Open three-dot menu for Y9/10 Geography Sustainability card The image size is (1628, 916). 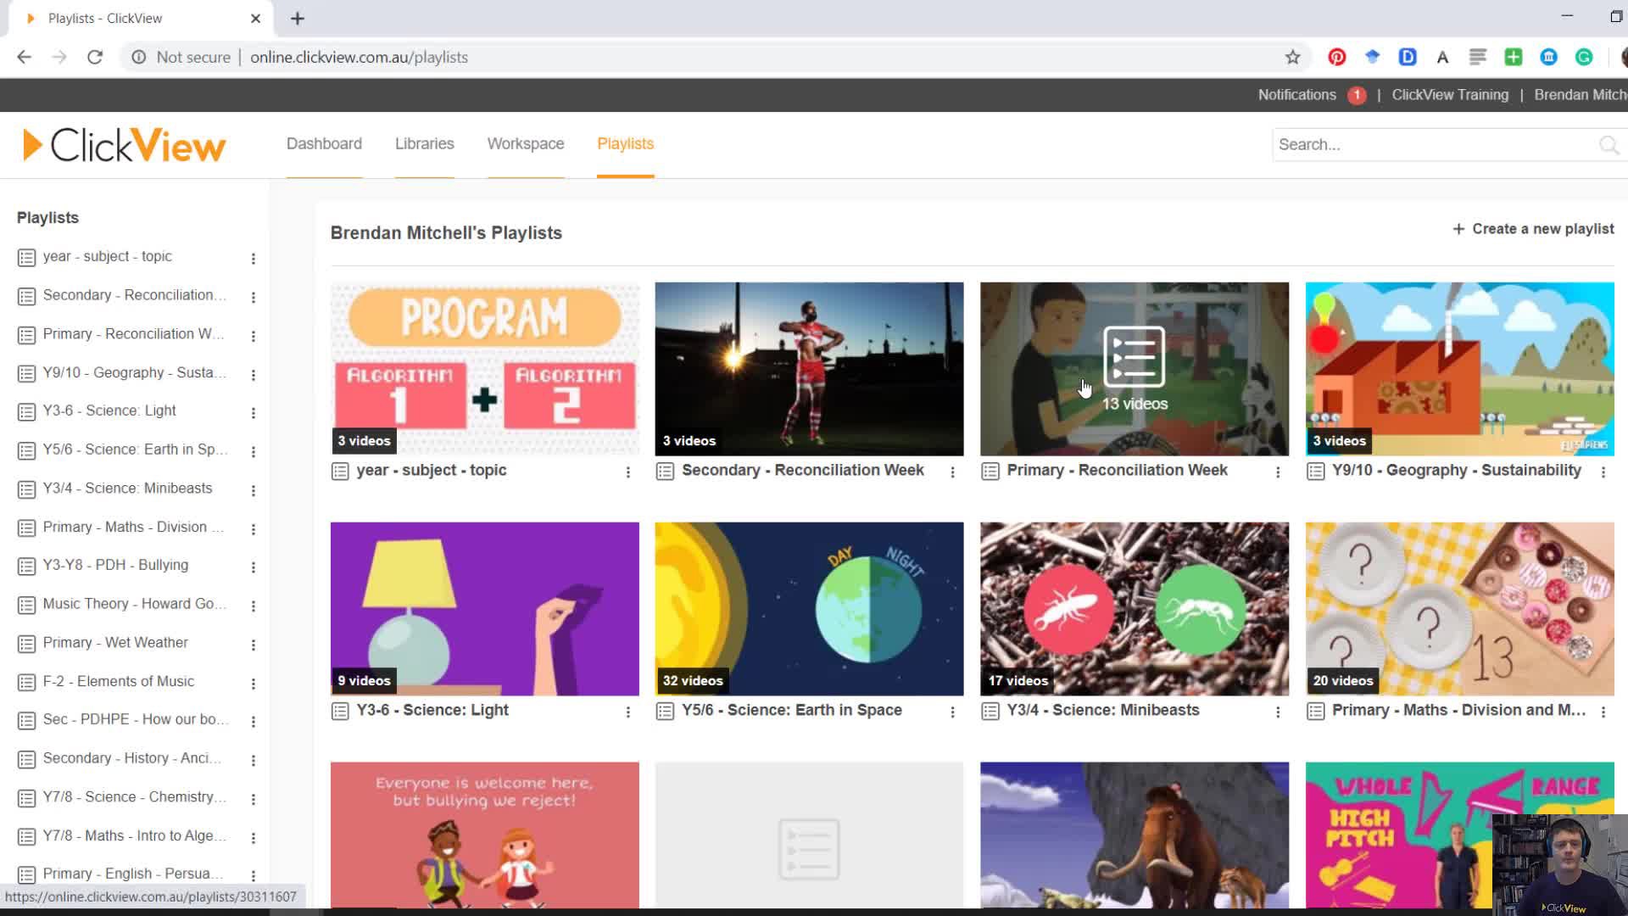(1603, 472)
